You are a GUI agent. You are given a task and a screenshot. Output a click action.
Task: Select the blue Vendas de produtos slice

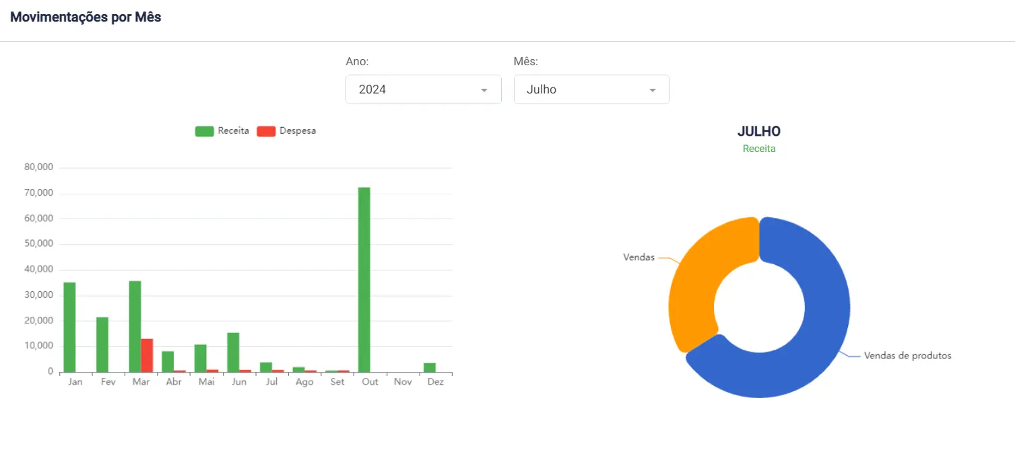coord(822,329)
